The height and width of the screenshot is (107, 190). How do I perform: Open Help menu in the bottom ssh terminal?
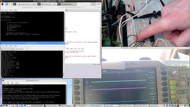click(17, 83)
